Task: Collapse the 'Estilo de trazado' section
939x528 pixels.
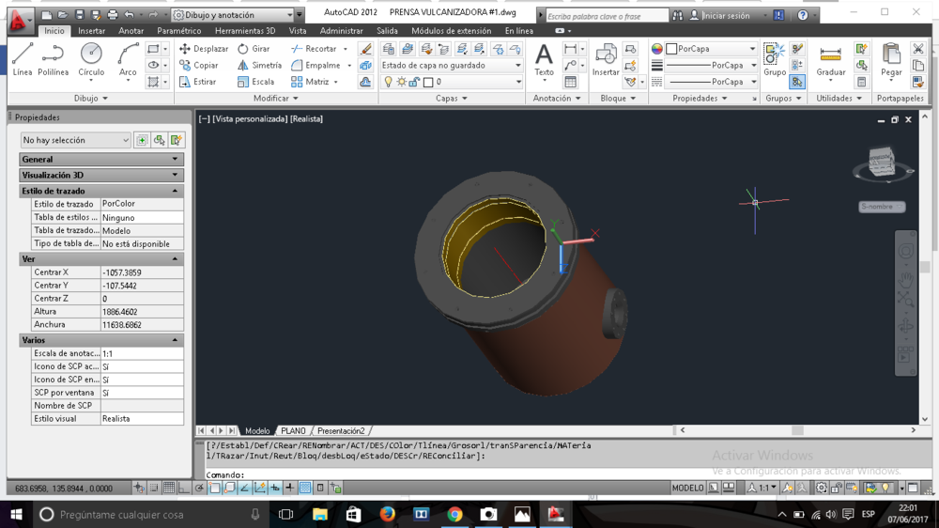Action: coord(175,191)
